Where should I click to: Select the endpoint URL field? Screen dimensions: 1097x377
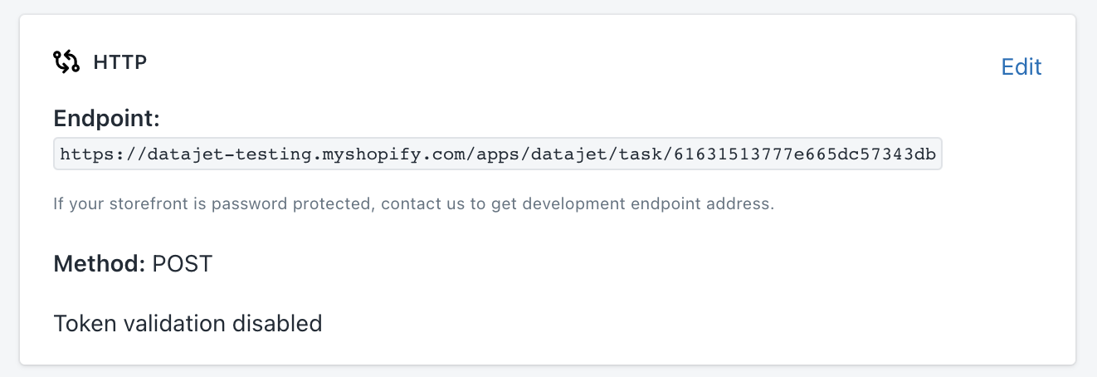(x=497, y=154)
